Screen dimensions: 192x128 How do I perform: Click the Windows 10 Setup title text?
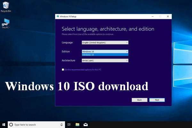[x=68, y=16]
